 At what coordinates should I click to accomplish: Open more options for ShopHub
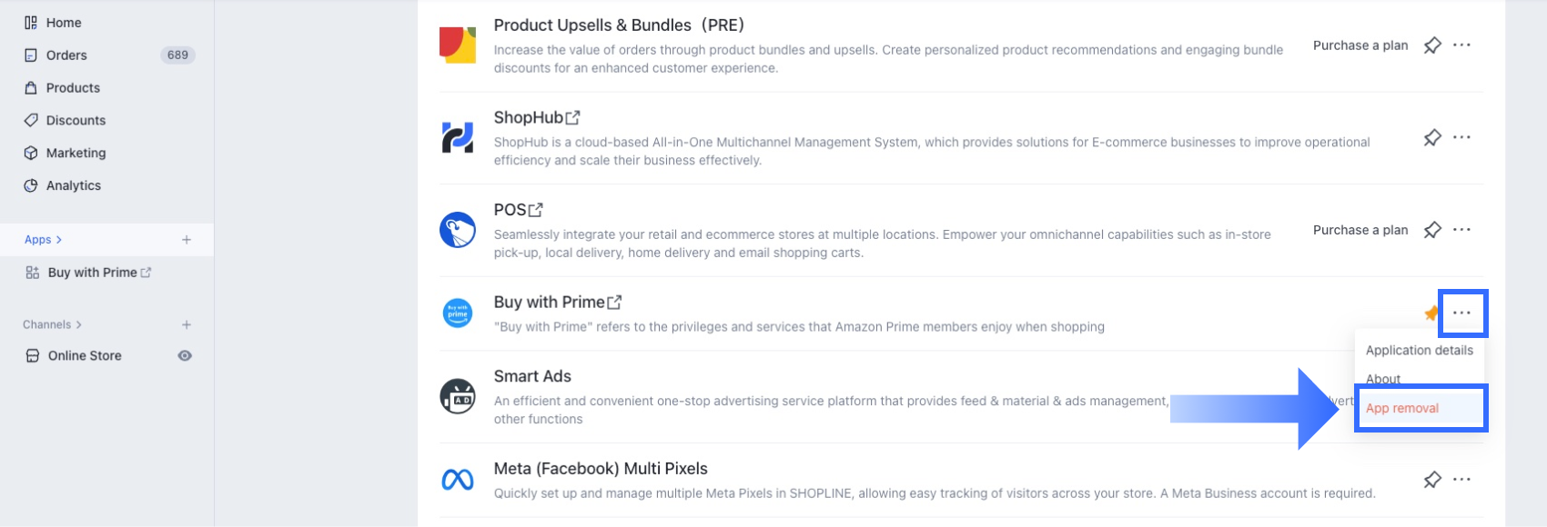pyautogui.click(x=1461, y=138)
